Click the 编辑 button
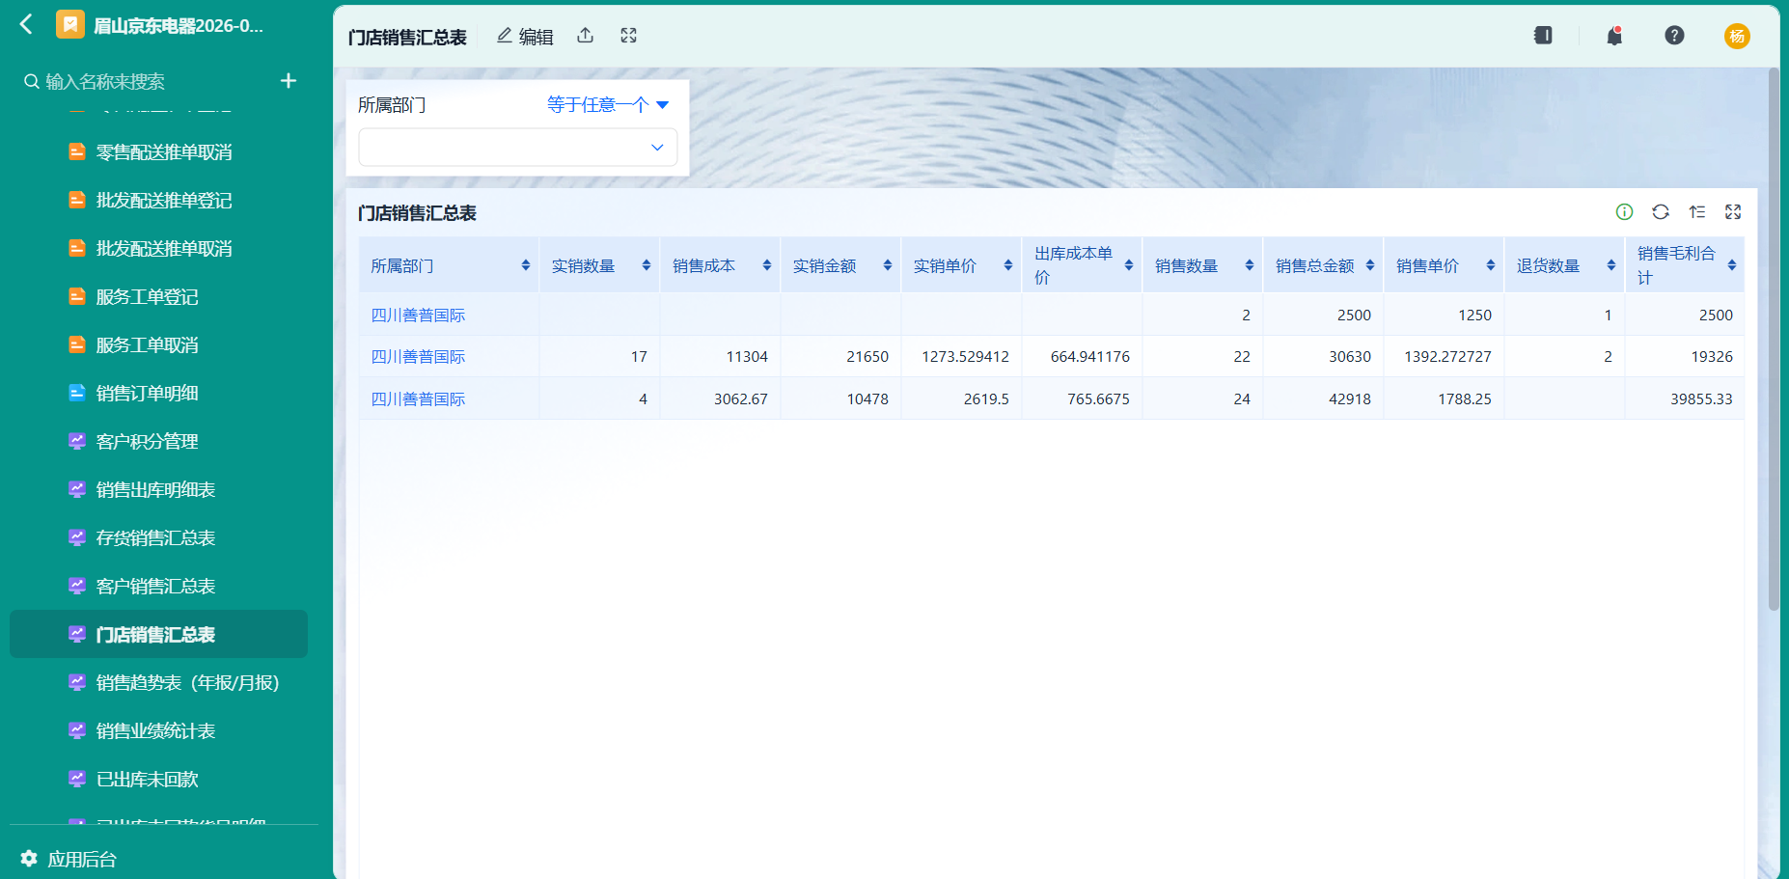 (525, 37)
